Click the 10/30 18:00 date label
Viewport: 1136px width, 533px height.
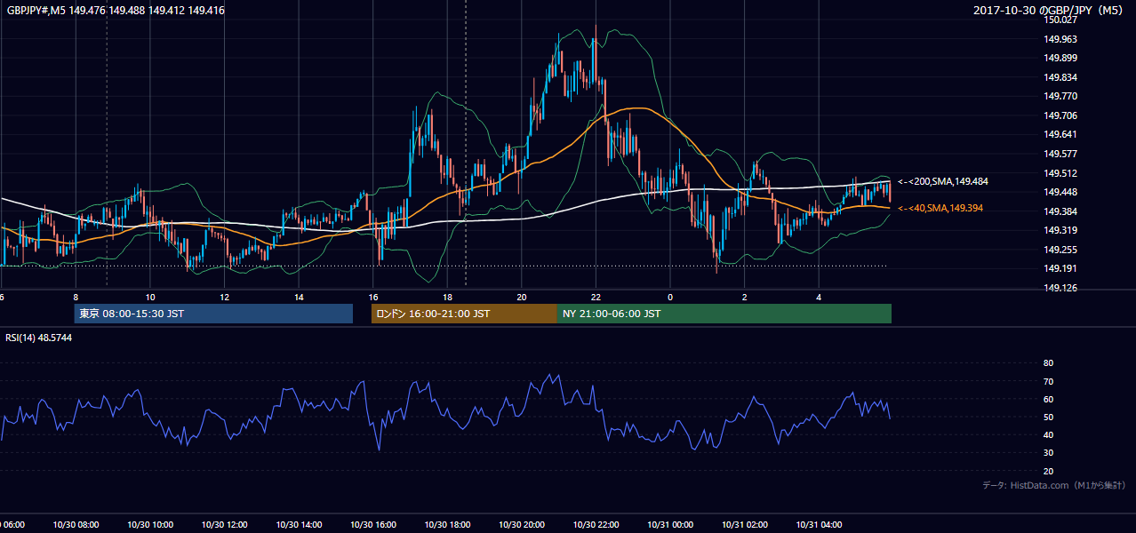[x=447, y=525]
